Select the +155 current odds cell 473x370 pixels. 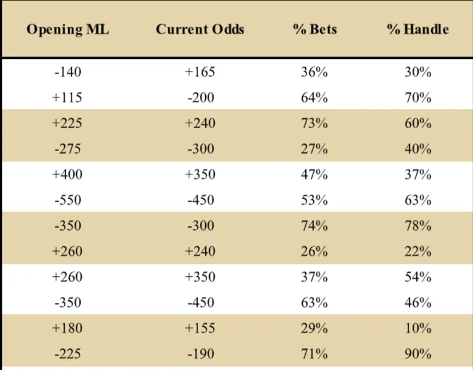(200, 328)
